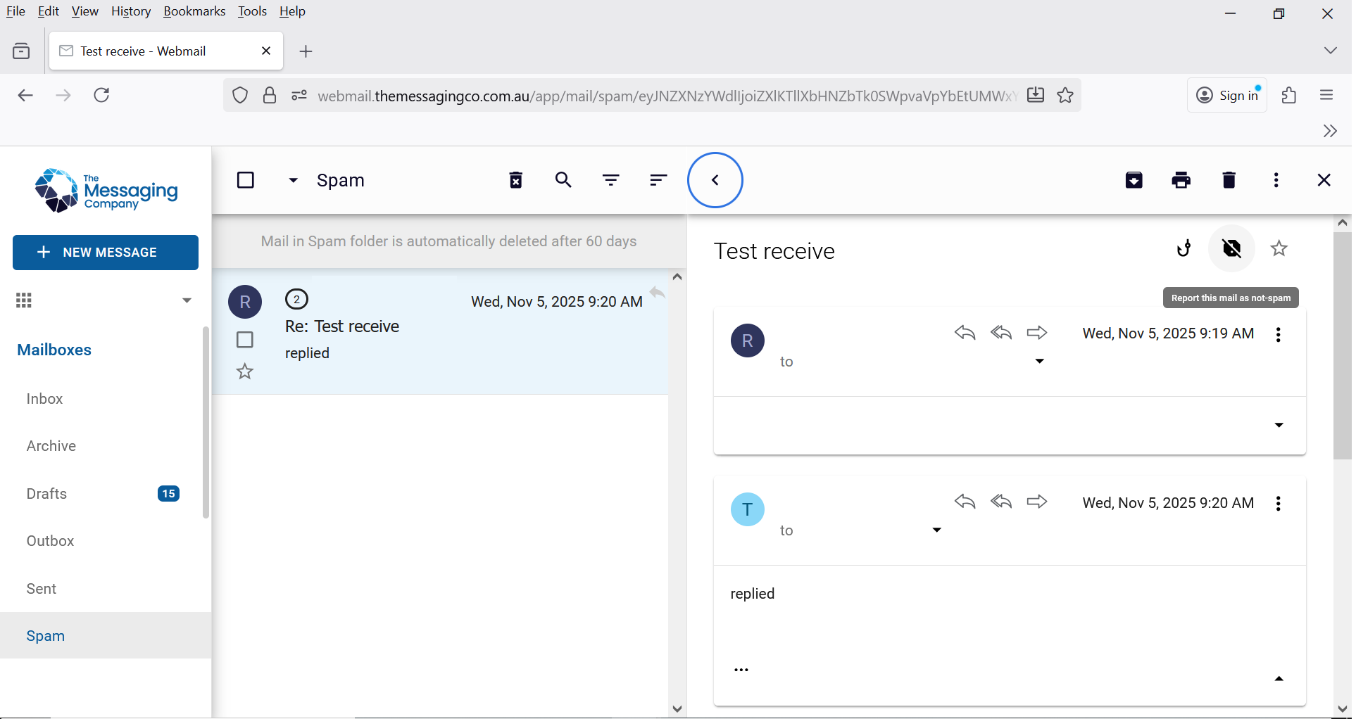Image resolution: width=1356 pixels, height=719 pixels.
Task: Close the message reading pane
Action: click(1324, 180)
